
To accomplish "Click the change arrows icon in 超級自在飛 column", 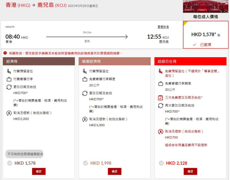I will tap(161, 106).
